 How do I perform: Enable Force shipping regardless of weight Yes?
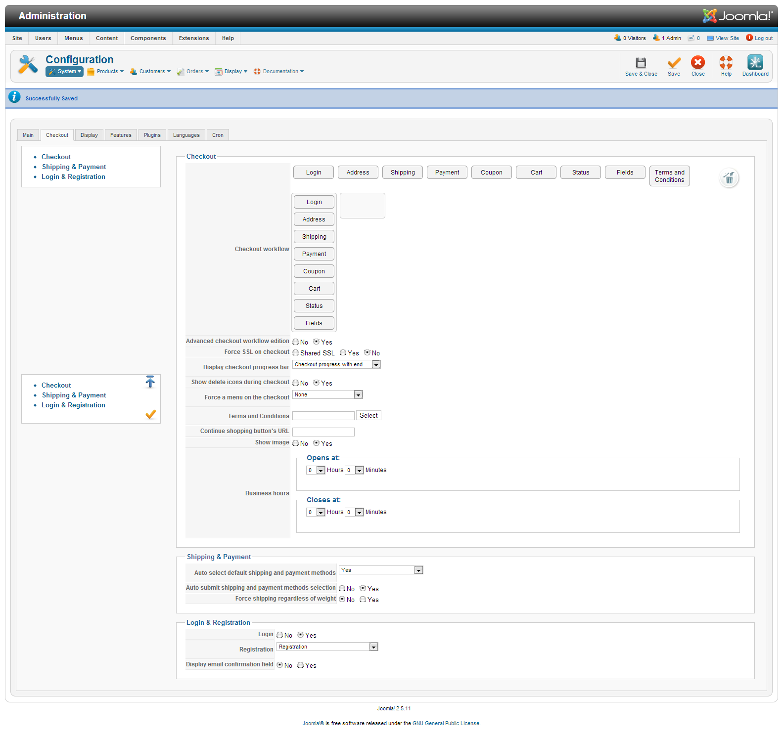coord(363,600)
